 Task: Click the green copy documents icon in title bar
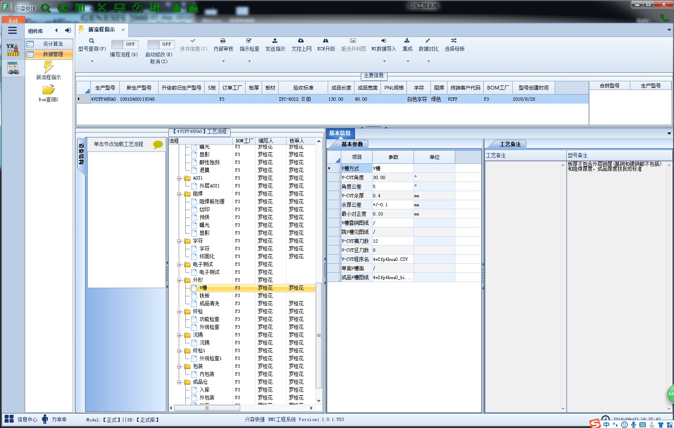(x=137, y=8)
